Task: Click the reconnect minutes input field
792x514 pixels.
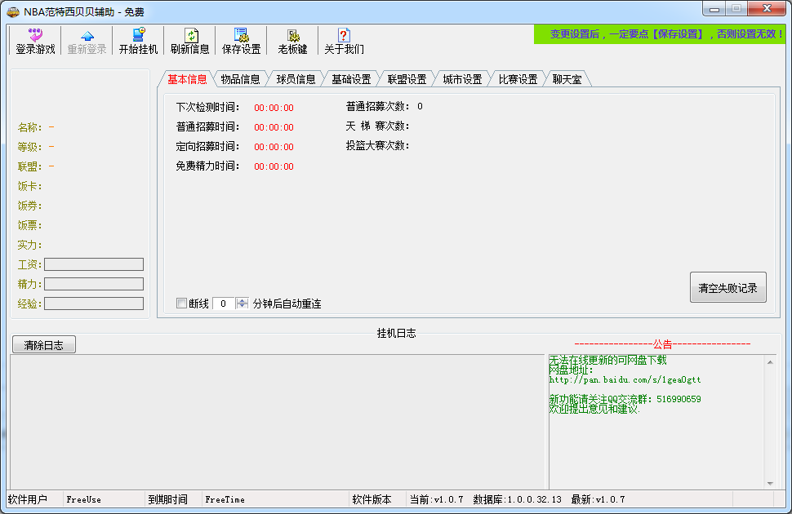Action: [224, 304]
